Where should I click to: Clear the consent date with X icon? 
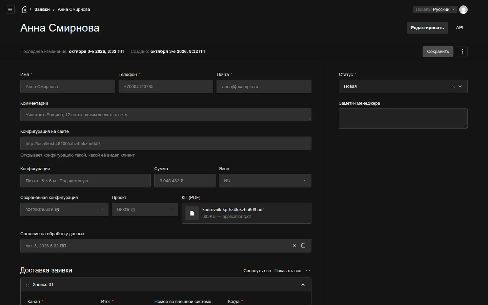tap(294, 246)
